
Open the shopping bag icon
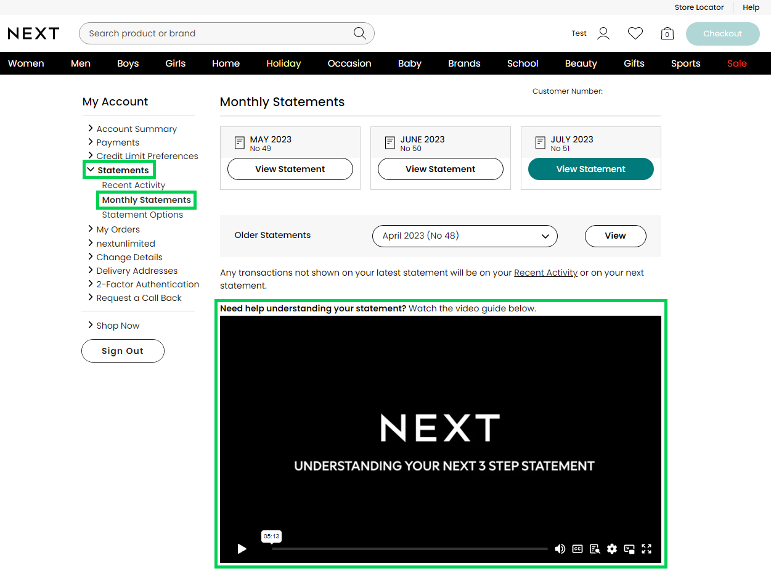[x=667, y=33]
